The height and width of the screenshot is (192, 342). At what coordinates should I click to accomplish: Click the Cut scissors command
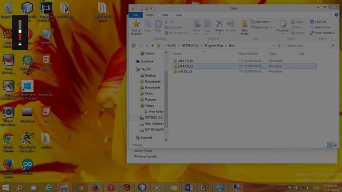[x=169, y=22]
